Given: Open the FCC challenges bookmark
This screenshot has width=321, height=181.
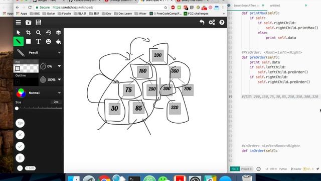Looking at the screenshot, I should tap(196, 14).
